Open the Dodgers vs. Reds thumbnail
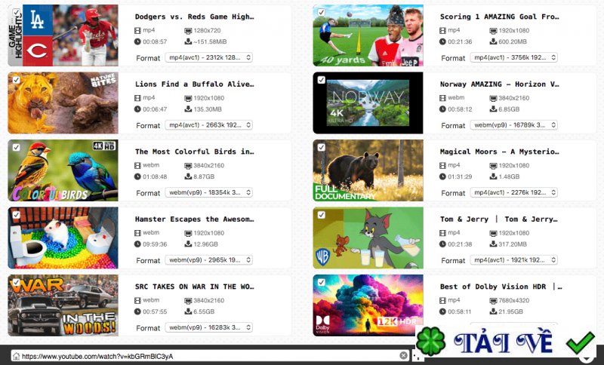Image resolution: width=604 pixels, height=365 pixels. pos(63,35)
